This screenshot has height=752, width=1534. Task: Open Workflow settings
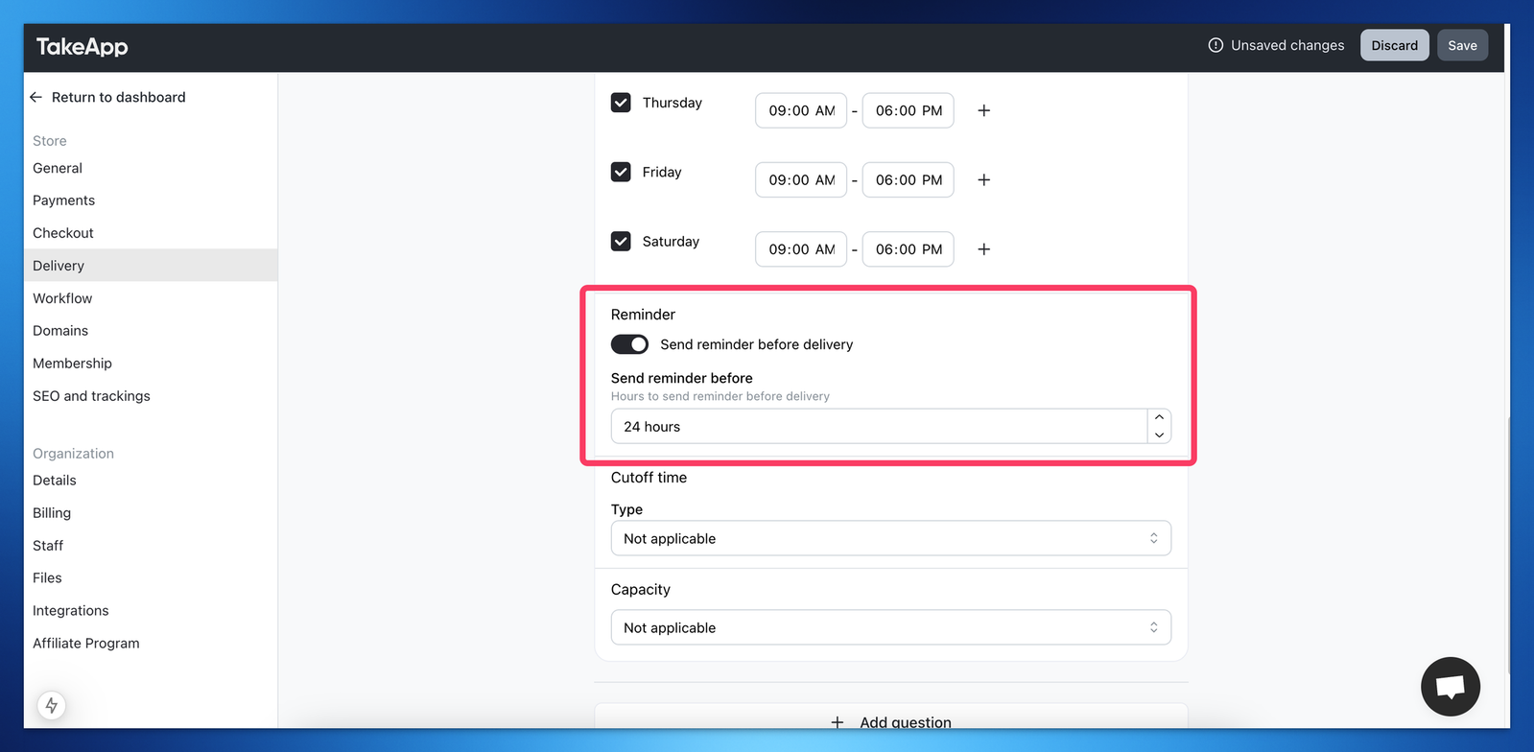[62, 298]
